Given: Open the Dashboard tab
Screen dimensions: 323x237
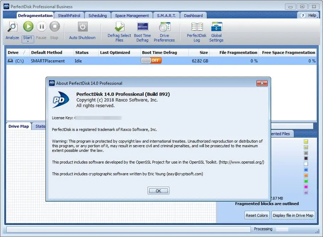Looking at the screenshot, I should [193, 16].
